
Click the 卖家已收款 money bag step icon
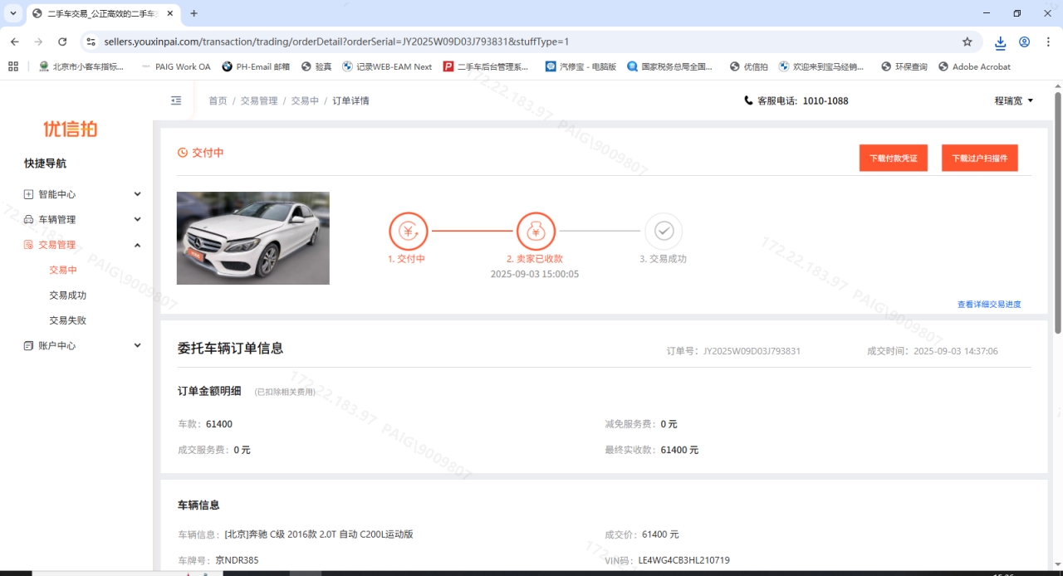[x=535, y=232]
